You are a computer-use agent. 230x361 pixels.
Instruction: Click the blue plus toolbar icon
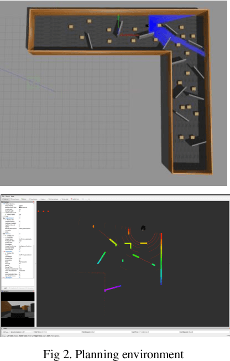pos(83,199)
